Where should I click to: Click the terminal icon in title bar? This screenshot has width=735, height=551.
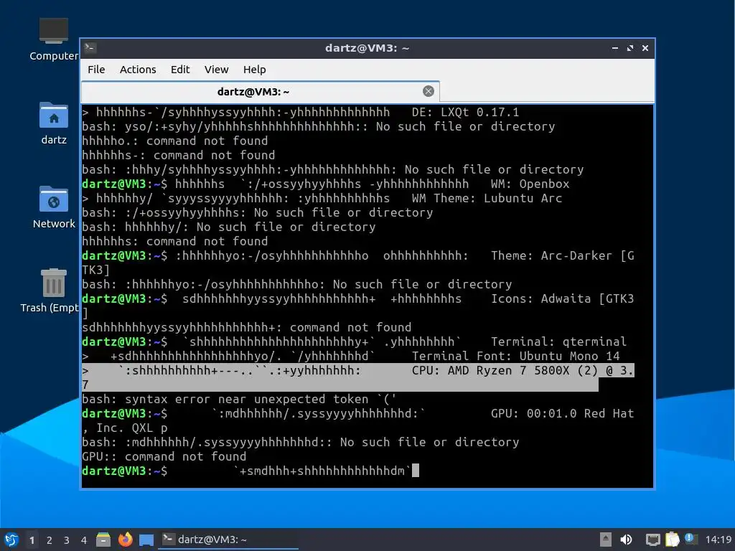coord(90,48)
